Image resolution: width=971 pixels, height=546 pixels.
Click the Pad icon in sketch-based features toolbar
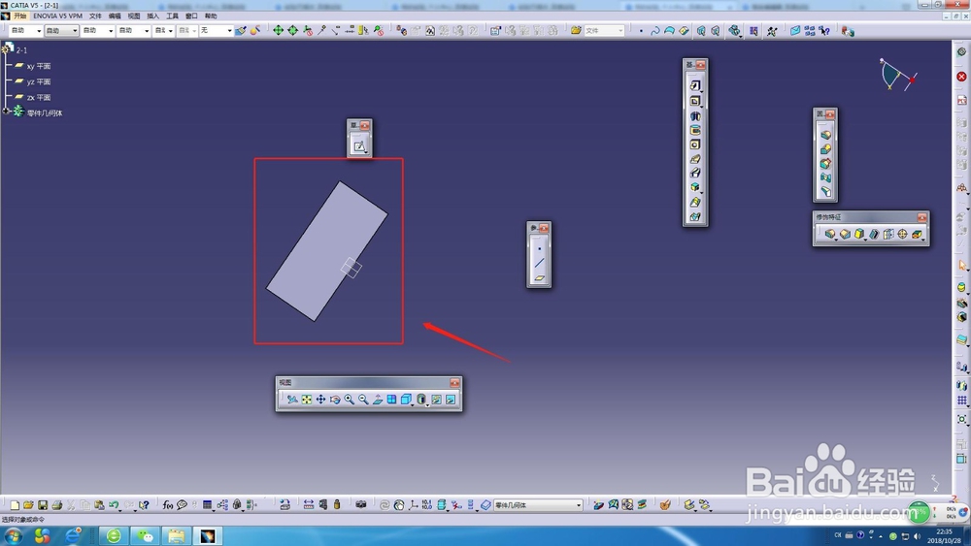[695, 85]
